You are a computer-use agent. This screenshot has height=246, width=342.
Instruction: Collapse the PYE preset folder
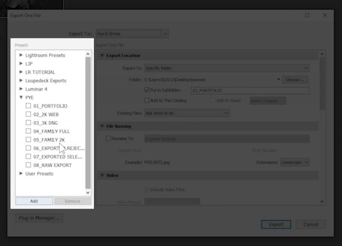[21, 98]
